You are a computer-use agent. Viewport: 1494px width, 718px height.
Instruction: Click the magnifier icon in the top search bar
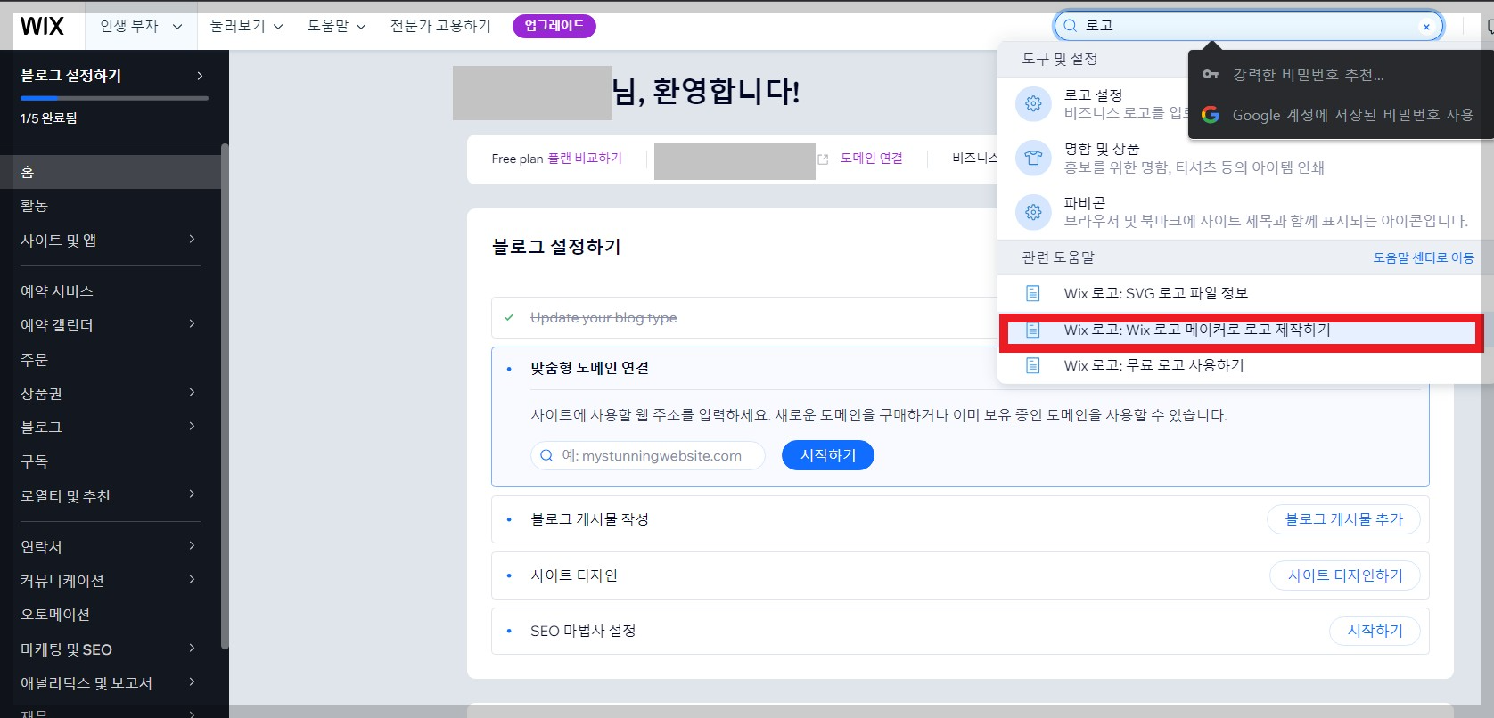pos(1070,26)
